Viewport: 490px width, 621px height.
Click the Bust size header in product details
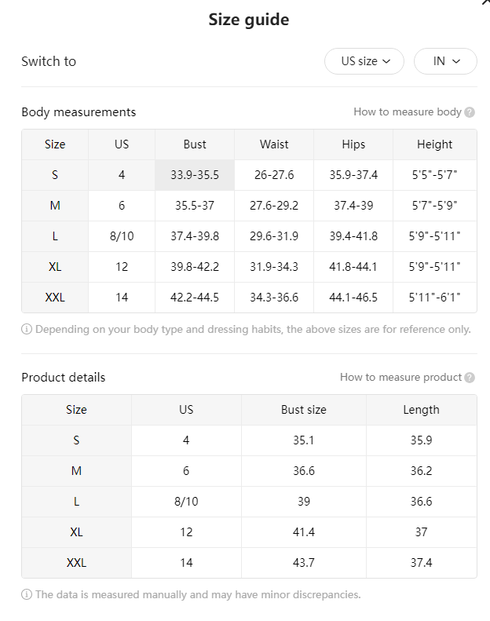(303, 410)
